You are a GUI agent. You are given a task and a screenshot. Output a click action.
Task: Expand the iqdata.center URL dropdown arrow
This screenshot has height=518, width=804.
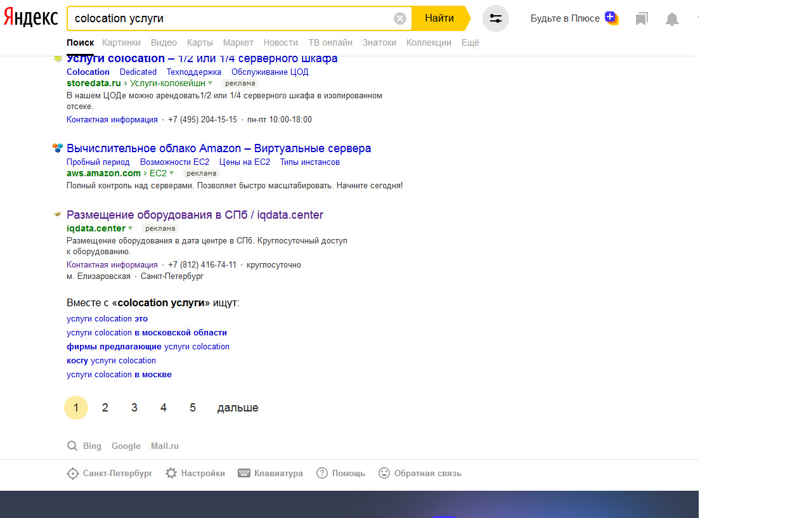(131, 228)
